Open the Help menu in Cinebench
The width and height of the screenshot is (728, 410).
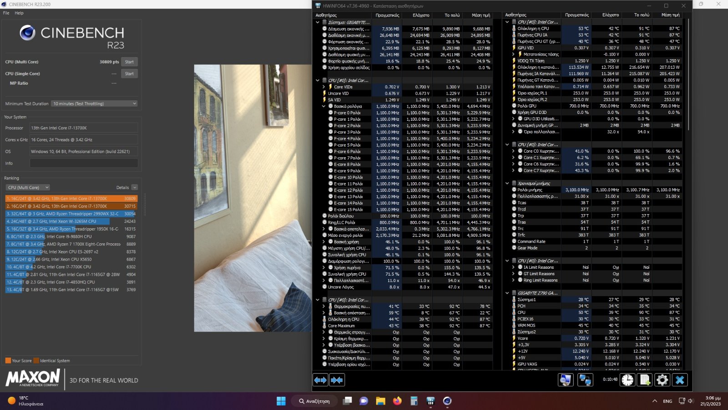[x=19, y=13]
